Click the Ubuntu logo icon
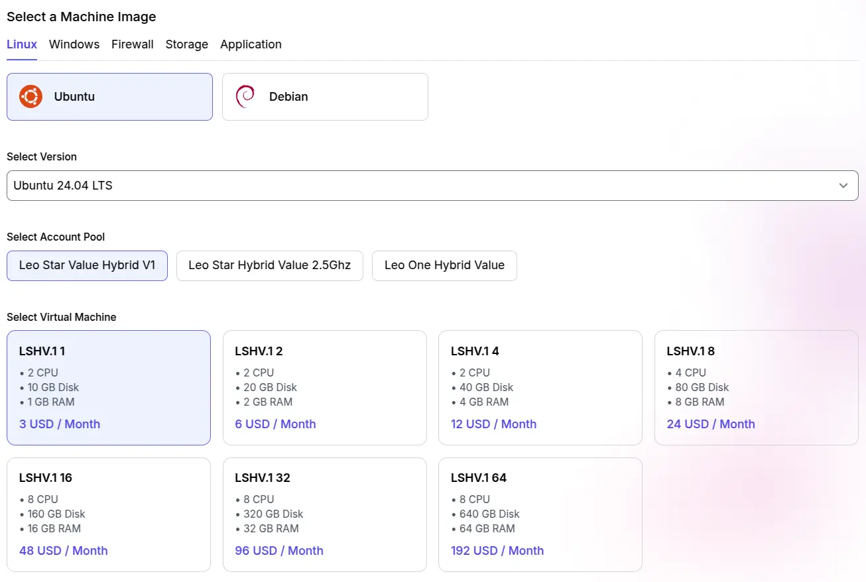Image resolution: width=866 pixels, height=582 pixels. (31, 97)
